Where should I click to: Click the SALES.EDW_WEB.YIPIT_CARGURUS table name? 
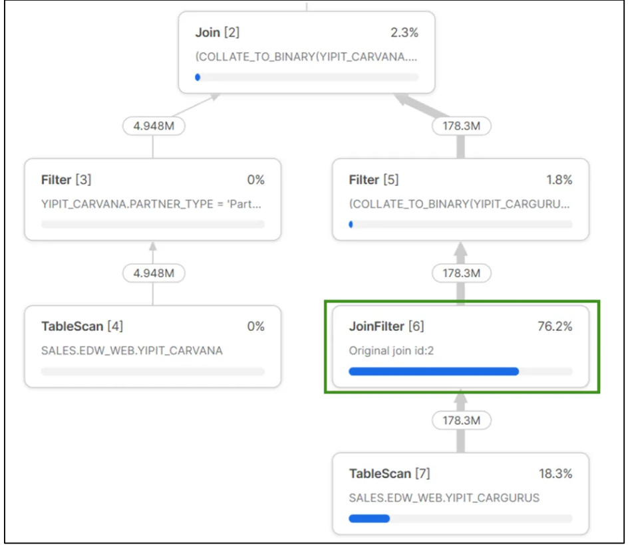point(444,498)
